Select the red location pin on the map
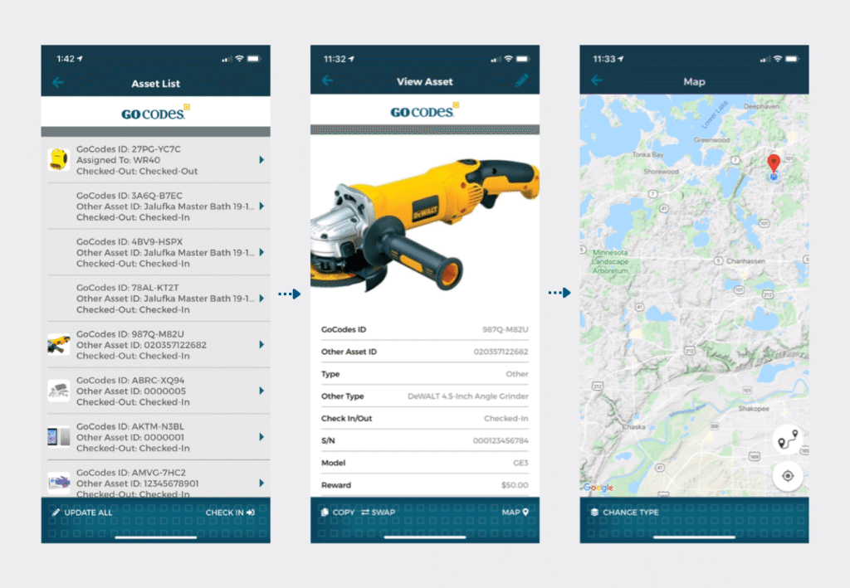Image resolution: width=850 pixels, height=588 pixels. [x=774, y=163]
